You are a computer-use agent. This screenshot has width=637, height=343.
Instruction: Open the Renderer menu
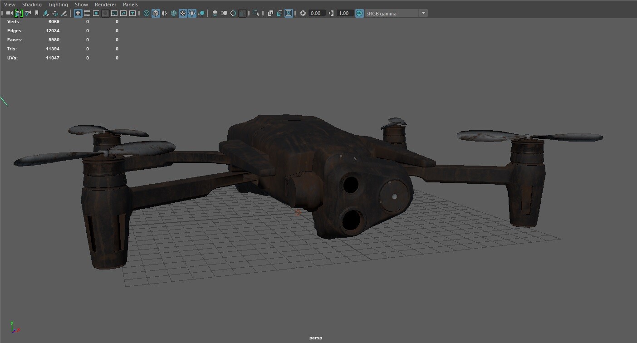[105, 5]
